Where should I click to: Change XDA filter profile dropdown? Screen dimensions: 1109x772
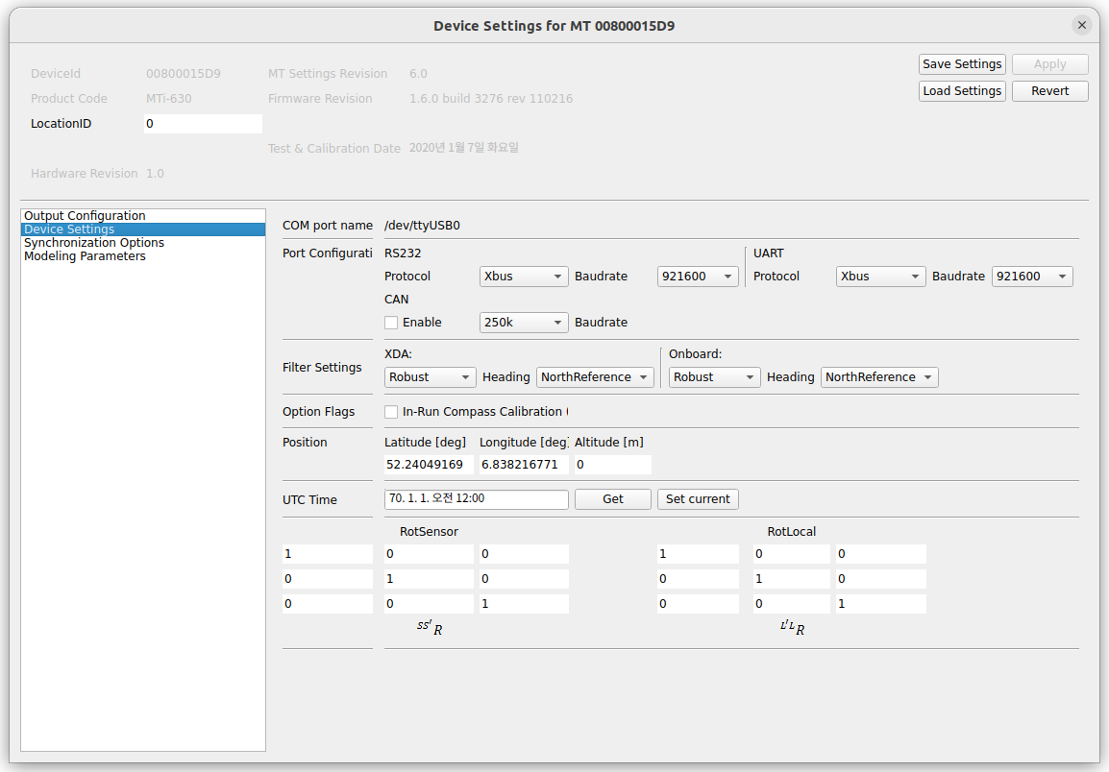[431, 377]
